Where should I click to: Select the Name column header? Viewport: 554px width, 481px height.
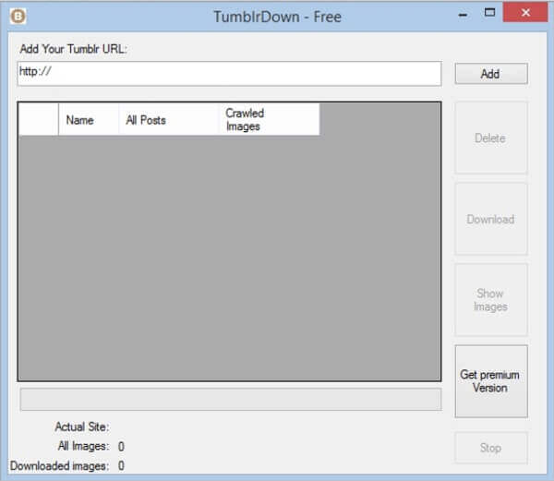point(89,119)
